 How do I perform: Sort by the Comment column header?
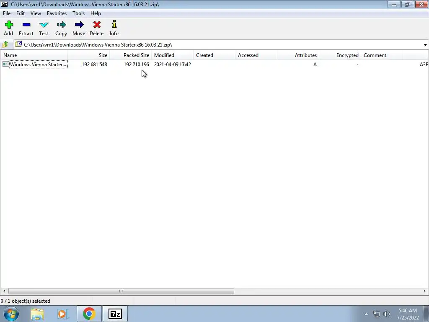pos(382,55)
